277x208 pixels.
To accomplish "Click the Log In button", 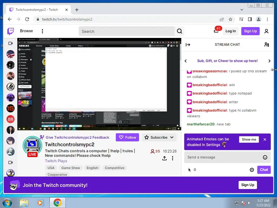I will click(230, 31).
